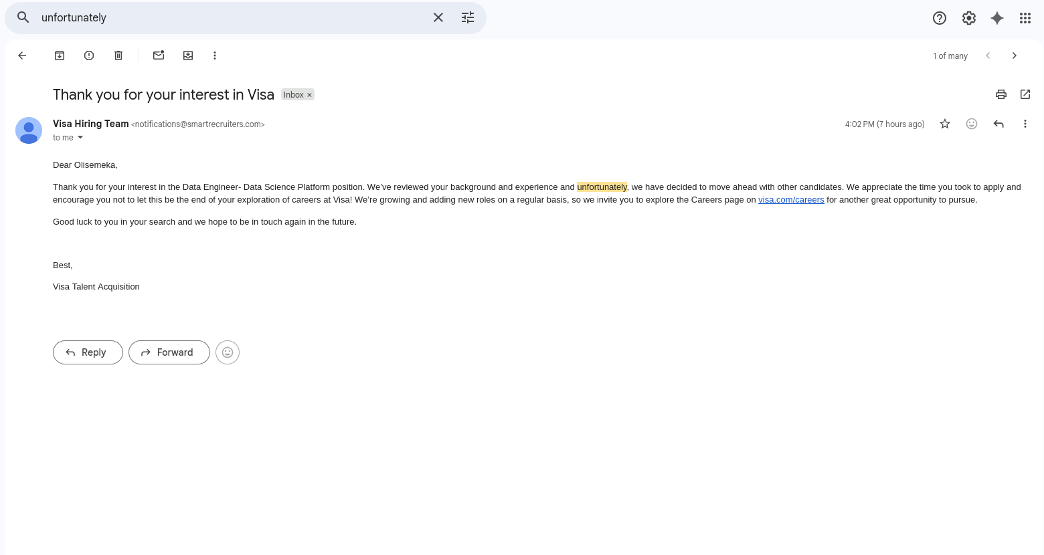1044x555 pixels.
Task: Delete the email with trash icon
Action: [118, 55]
